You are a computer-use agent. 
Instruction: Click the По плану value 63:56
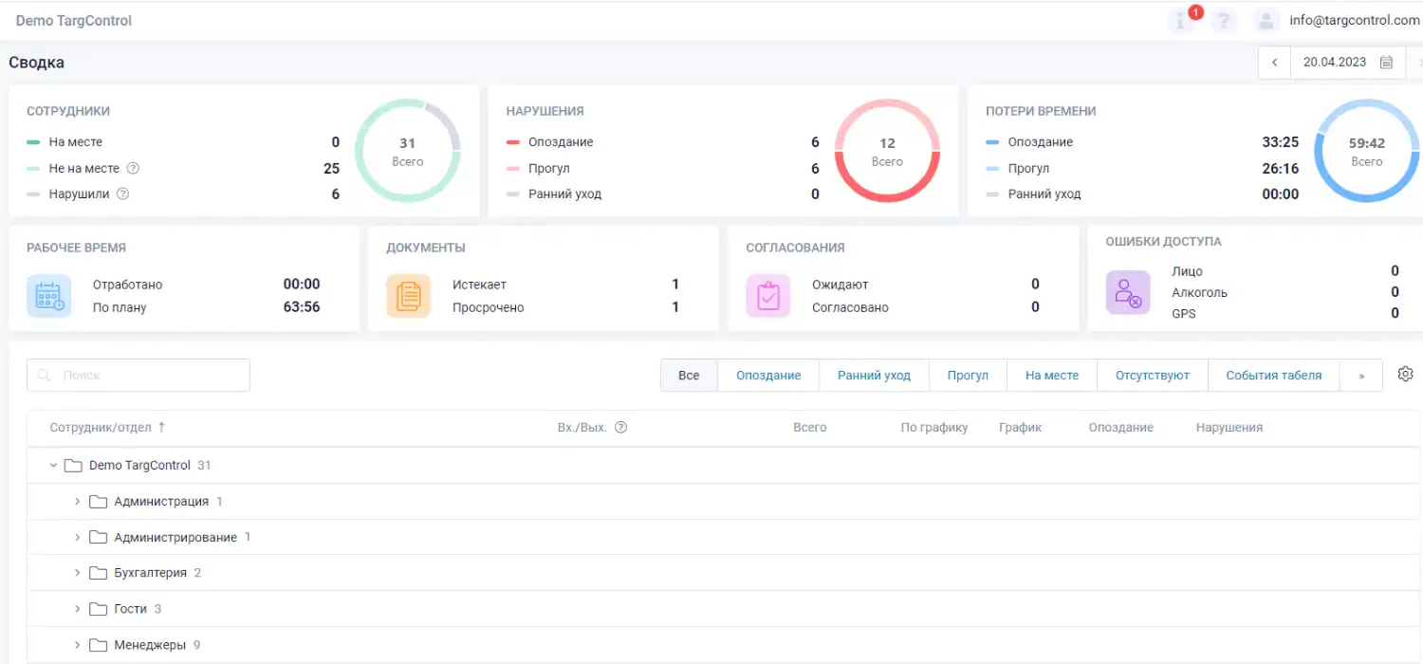(x=302, y=307)
